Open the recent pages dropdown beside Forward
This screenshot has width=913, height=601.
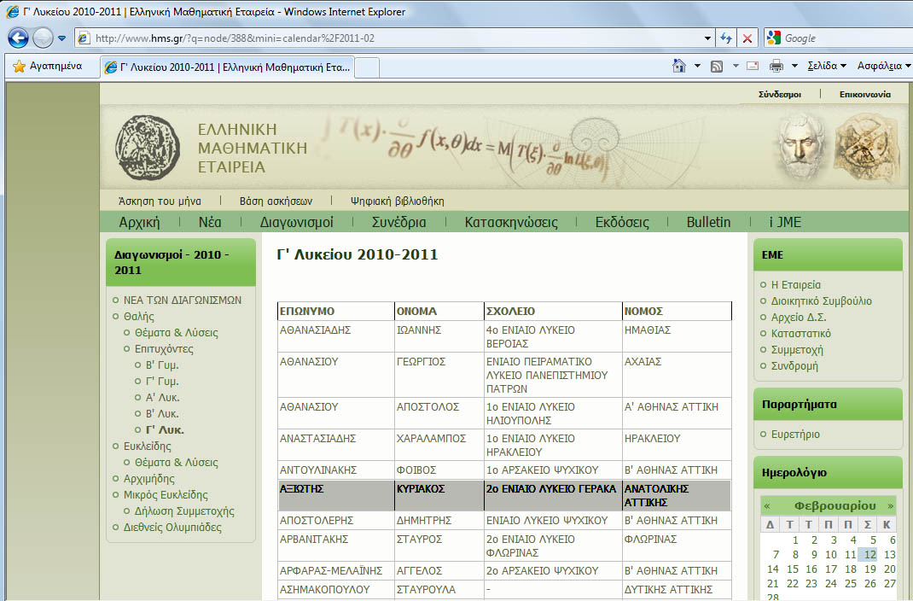pos(61,38)
